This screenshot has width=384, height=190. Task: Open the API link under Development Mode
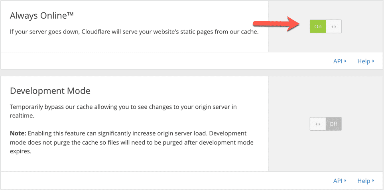pyautogui.click(x=338, y=181)
